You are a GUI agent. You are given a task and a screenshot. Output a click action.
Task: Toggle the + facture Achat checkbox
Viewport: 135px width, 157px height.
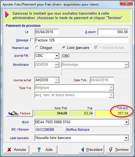96,48
